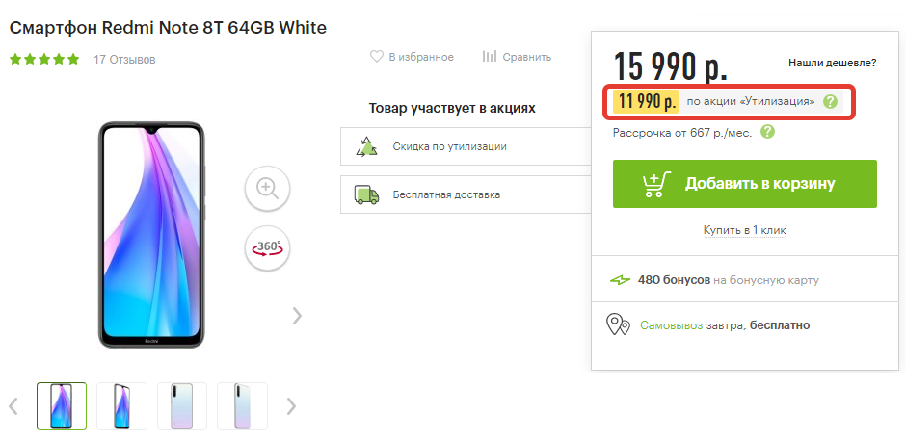Click the compare bars icon
The height and width of the screenshot is (440, 906).
coord(490,57)
